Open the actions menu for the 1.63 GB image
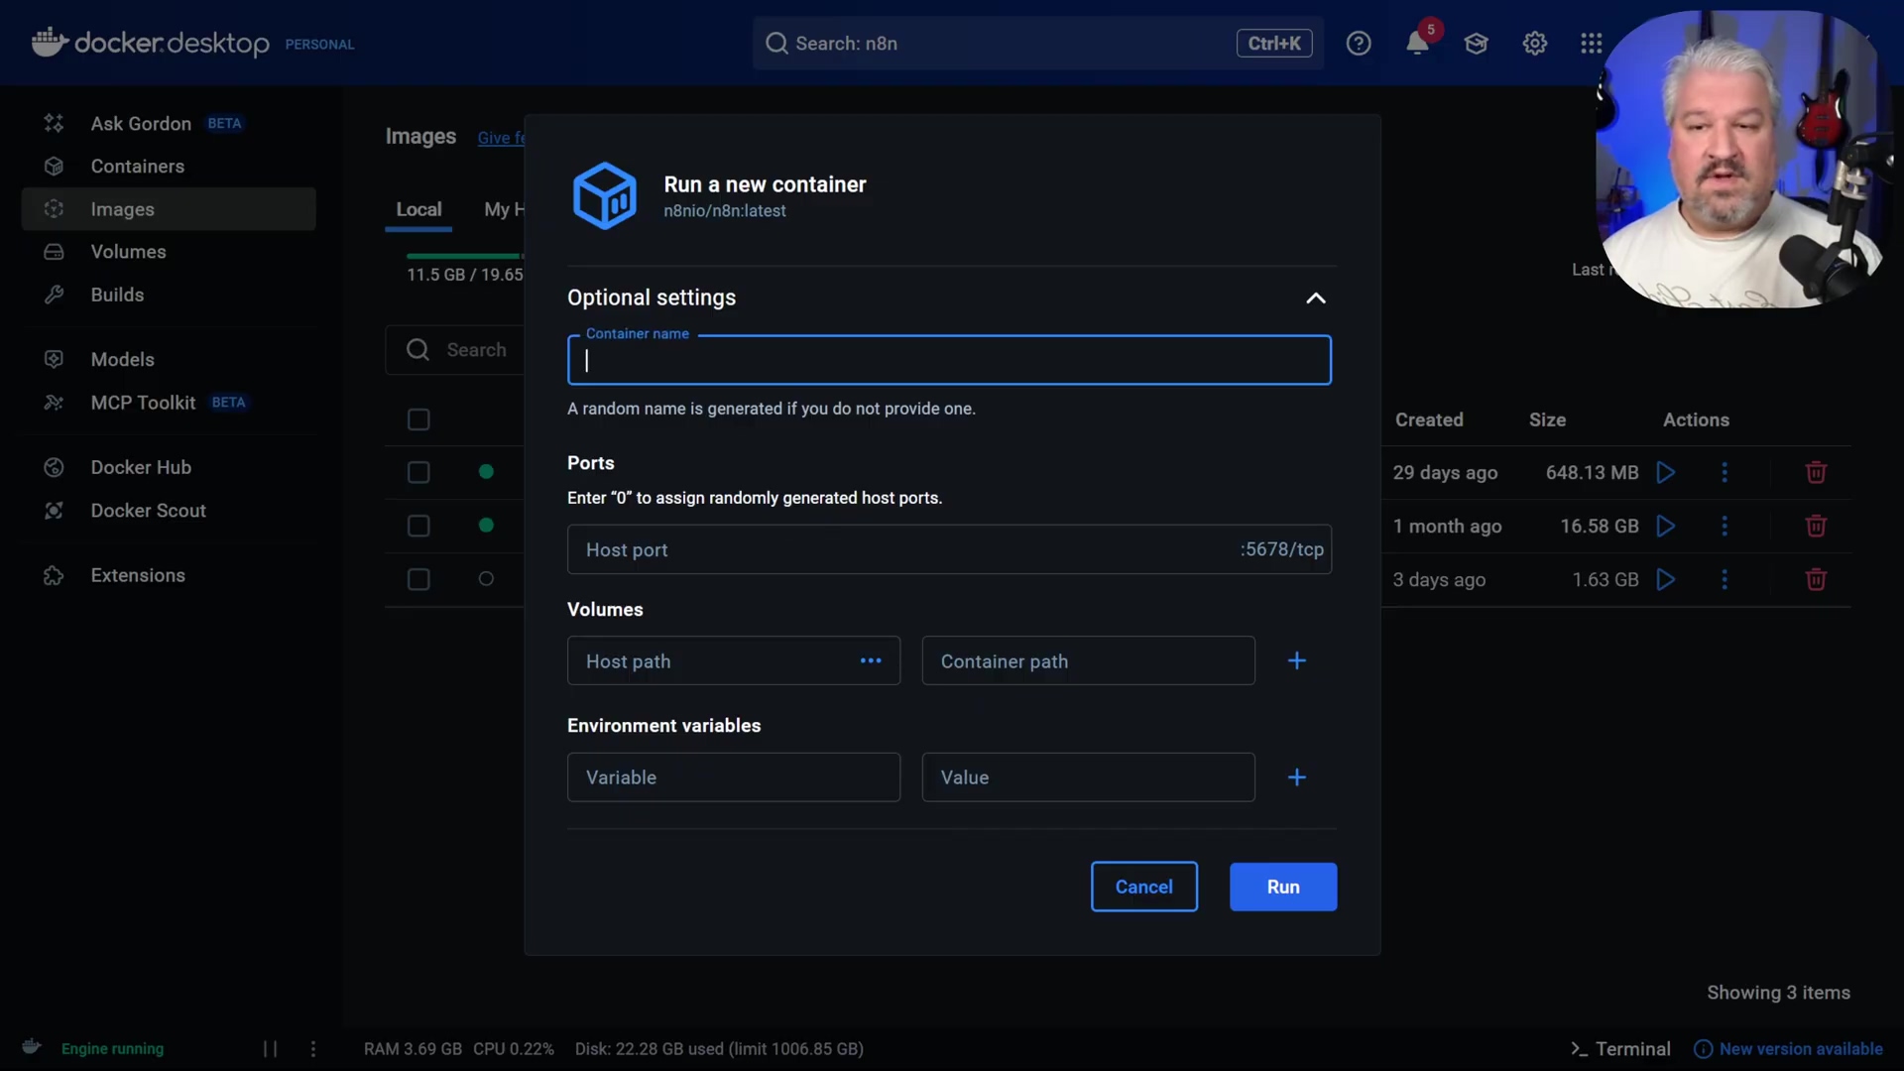Image resolution: width=1904 pixels, height=1071 pixels. pyautogui.click(x=1724, y=579)
